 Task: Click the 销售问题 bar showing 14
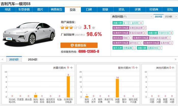click(117, 88)
